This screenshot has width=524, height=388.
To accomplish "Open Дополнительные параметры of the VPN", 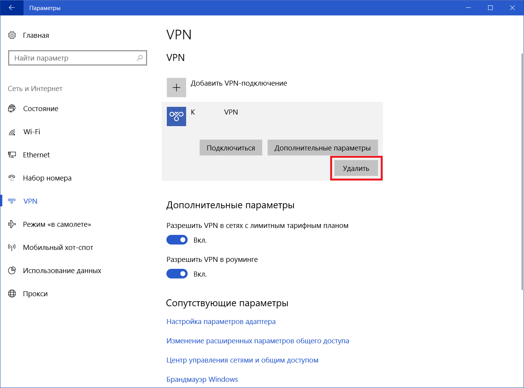I will (x=322, y=148).
